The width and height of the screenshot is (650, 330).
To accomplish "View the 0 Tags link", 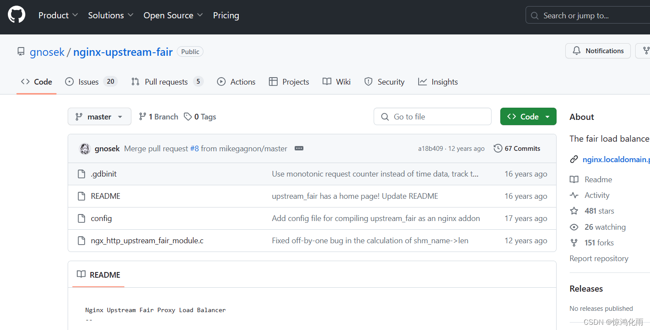I will 200,117.
